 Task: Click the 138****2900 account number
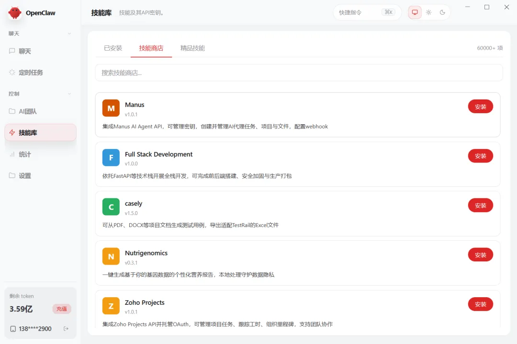click(x=35, y=329)
